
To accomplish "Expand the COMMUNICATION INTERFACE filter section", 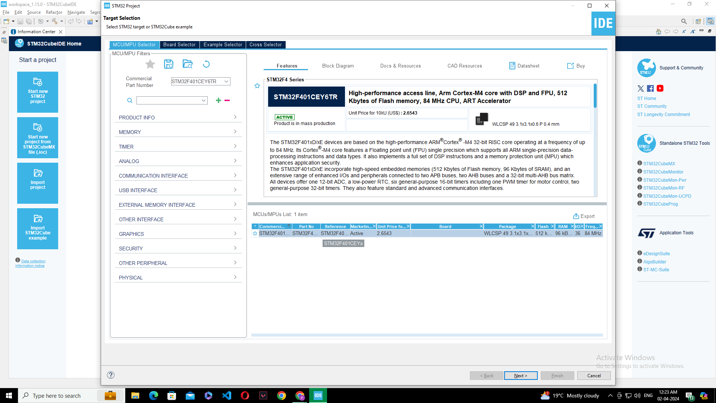I will tap(178, 176).
